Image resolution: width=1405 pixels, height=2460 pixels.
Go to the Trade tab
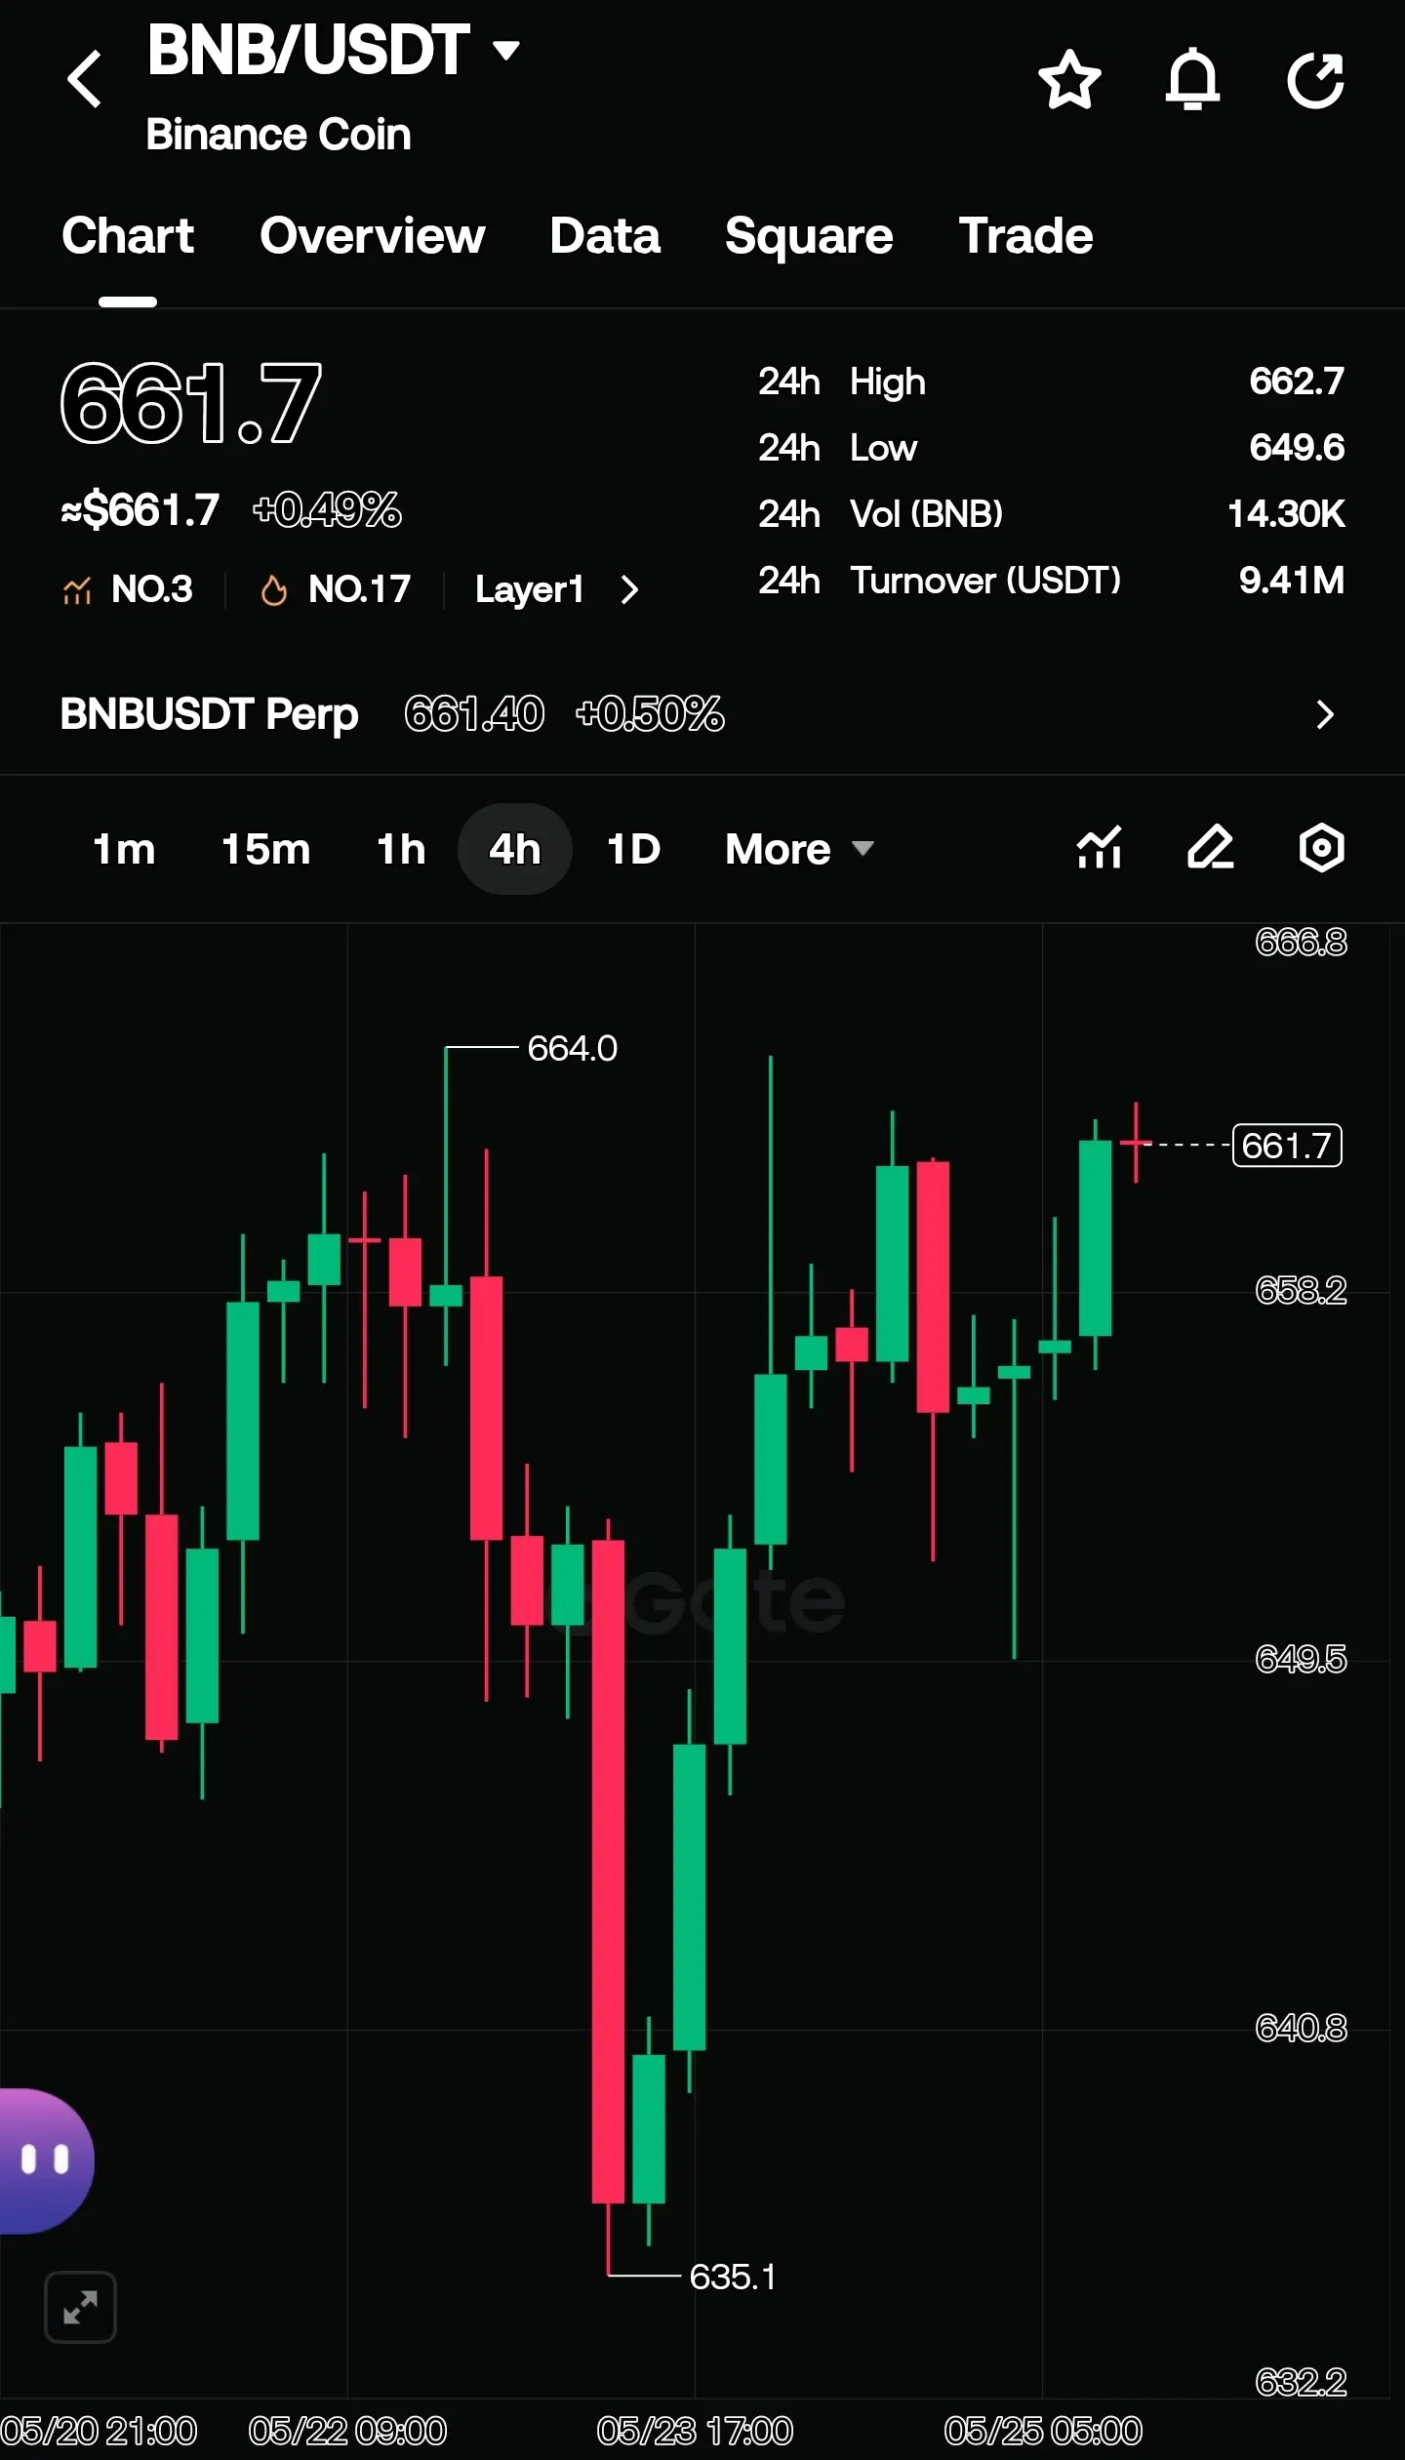(x=1026, y=236)
